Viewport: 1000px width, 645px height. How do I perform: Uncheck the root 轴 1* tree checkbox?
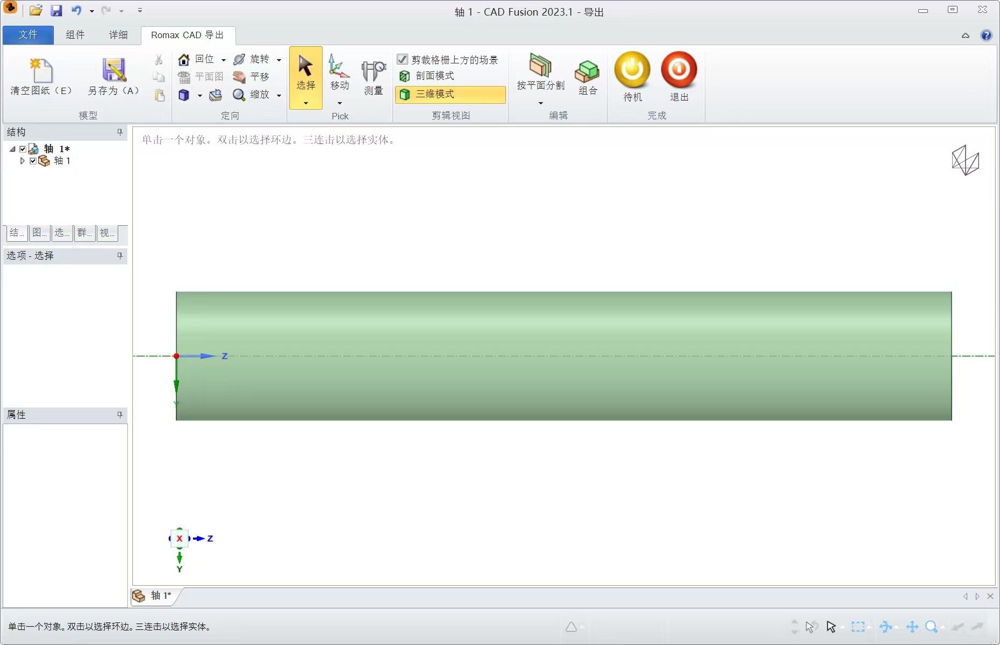(x=23, y=149)
